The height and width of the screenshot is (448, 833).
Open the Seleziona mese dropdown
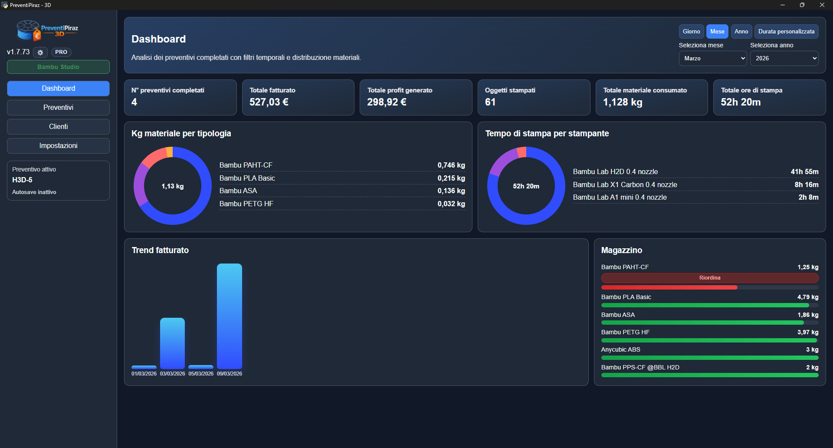click(x=712, y=59)
